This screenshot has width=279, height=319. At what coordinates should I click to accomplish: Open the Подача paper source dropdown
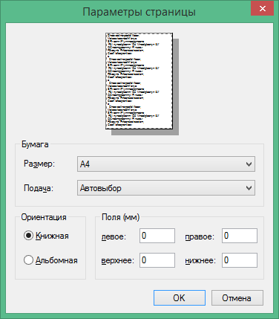click(x=166, y=188)
